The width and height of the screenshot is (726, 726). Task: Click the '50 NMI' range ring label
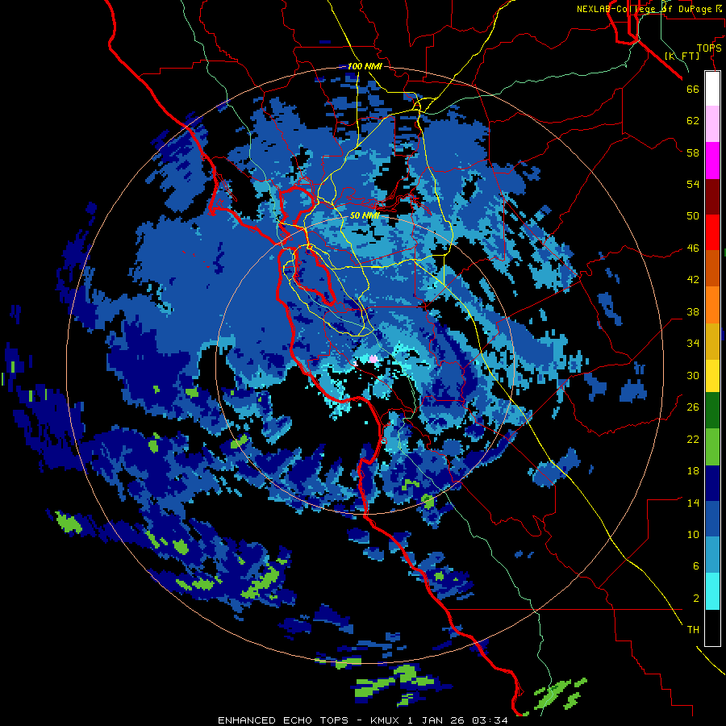[365, 215]
